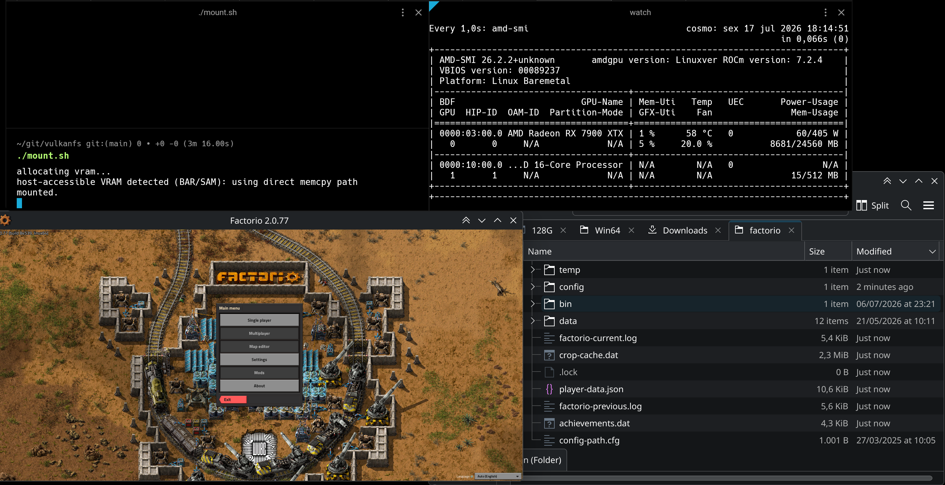Click the downloads icon on the Downloads tab
Viewport: 945px width, 485px height.
point(652,230)
